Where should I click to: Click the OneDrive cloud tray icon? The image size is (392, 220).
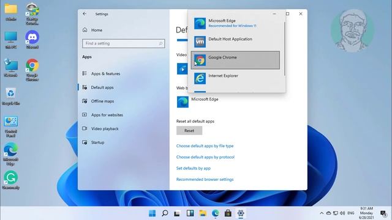329,213
